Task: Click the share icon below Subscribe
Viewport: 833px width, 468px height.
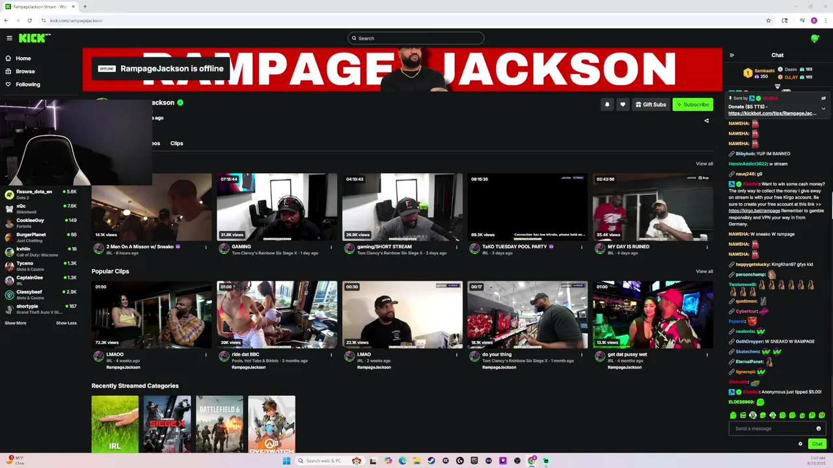Action: pos(706,121)
